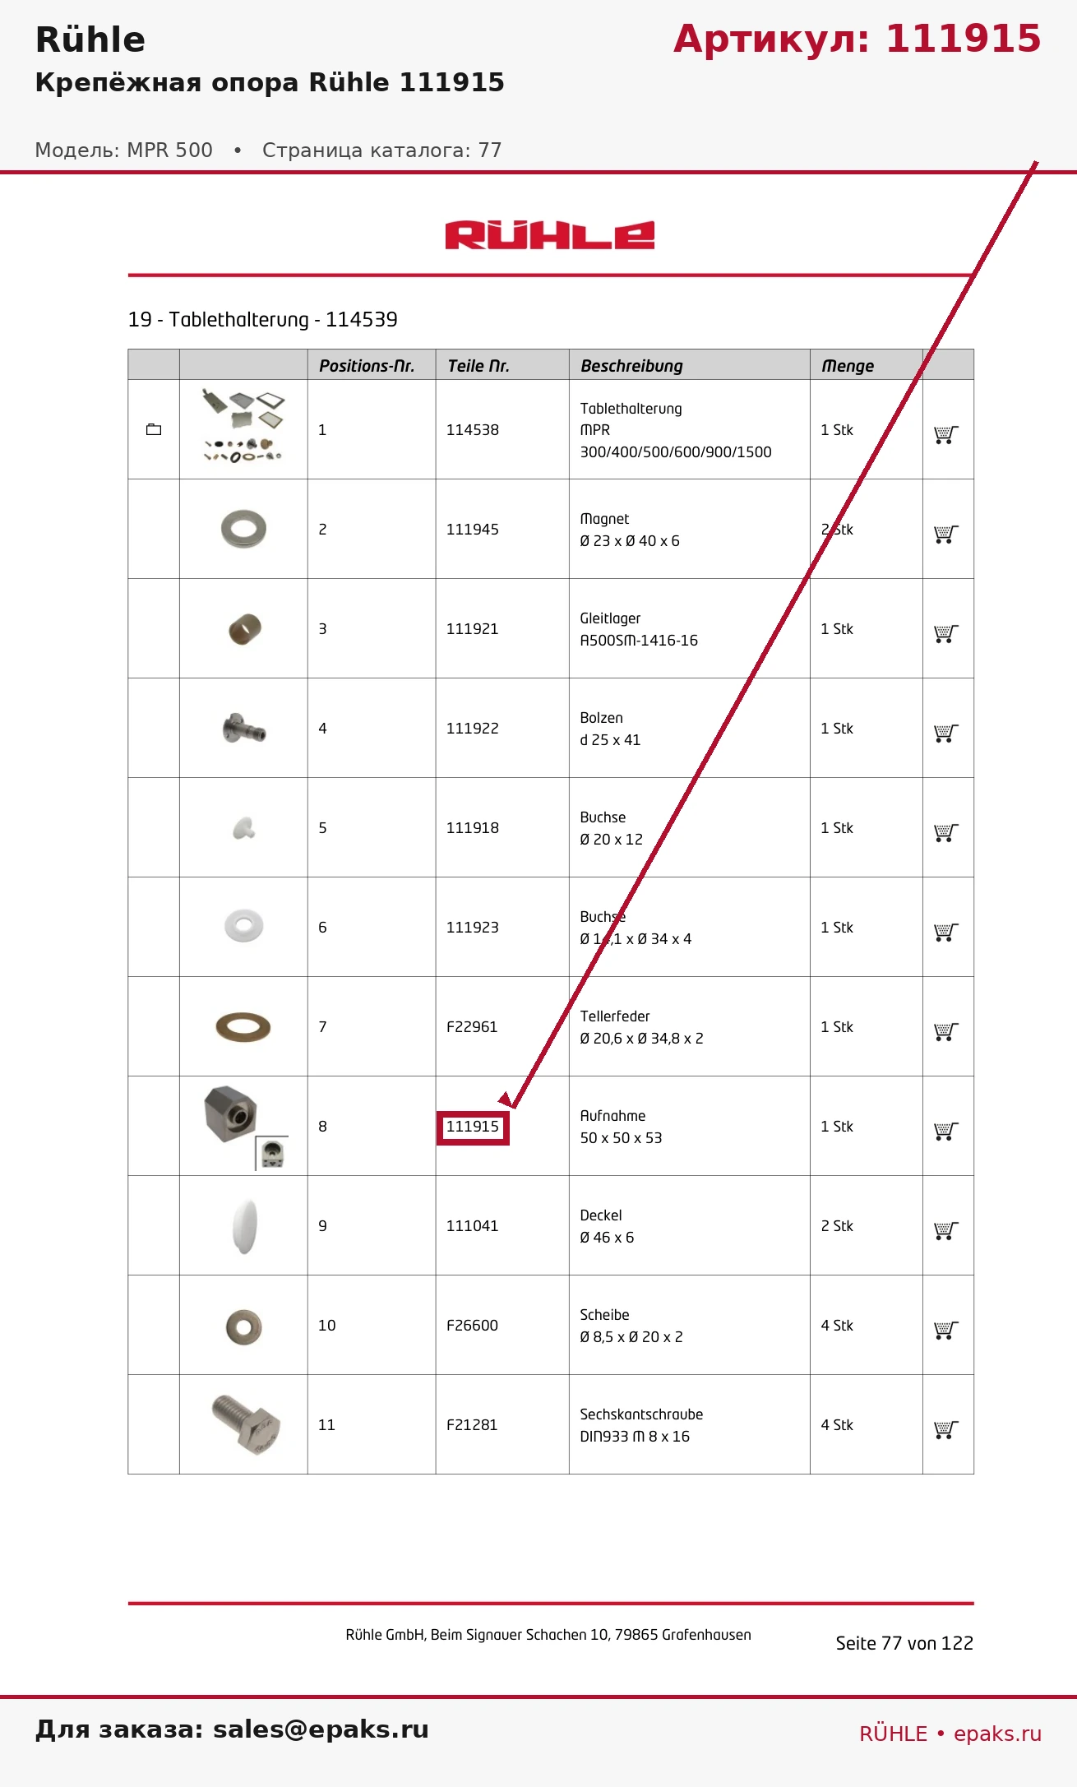Screen dimensions: 1077x1787
Task: Click cart icon for Magnet 111945
Action: (946, 534)
